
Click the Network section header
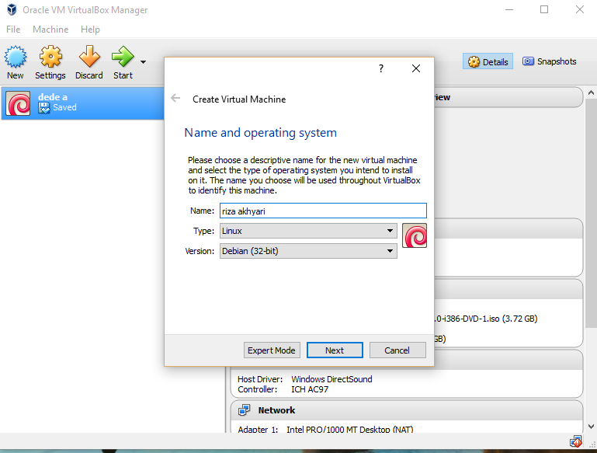pos(407,410)
